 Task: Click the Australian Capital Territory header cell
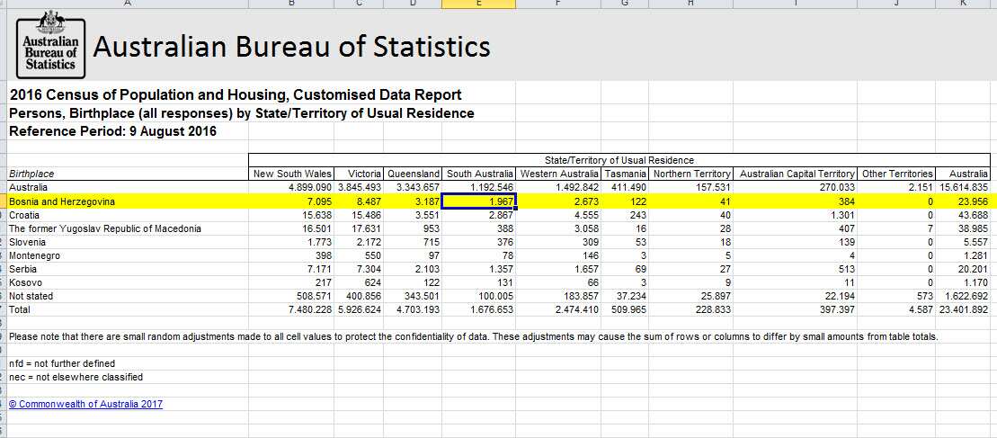(x=797, y=173)
